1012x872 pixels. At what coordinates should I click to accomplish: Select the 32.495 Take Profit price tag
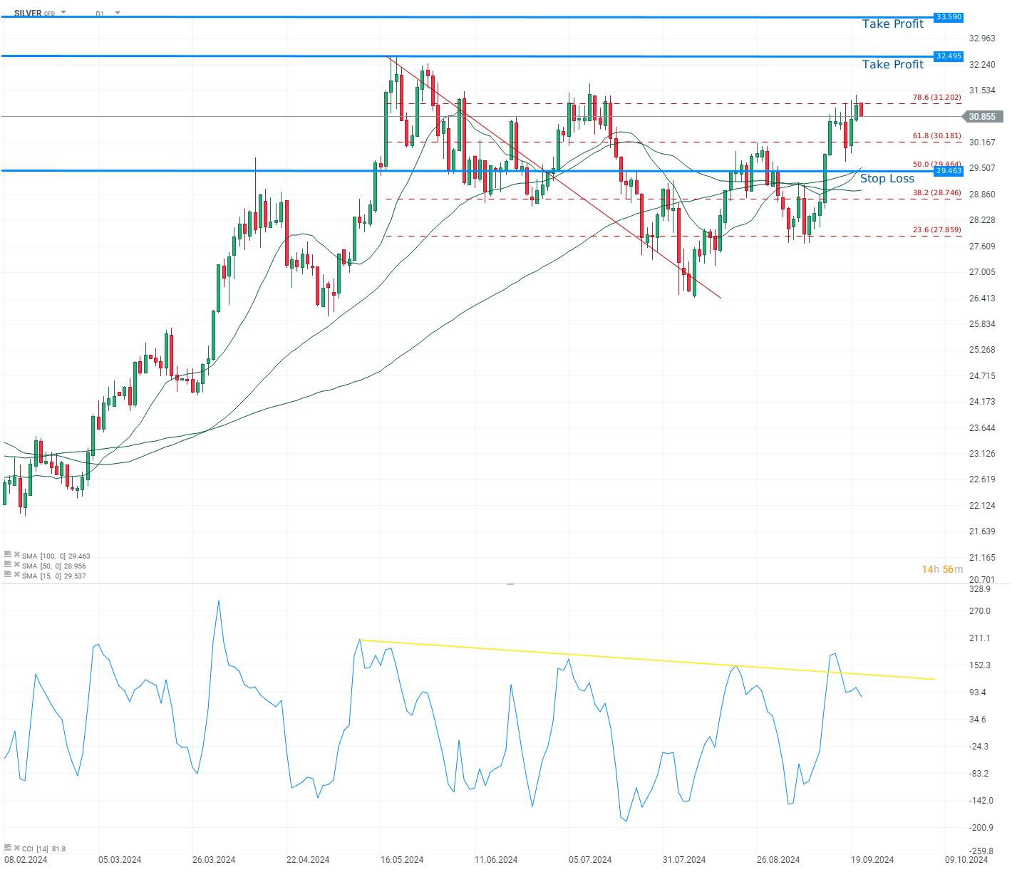click(949, 56)
